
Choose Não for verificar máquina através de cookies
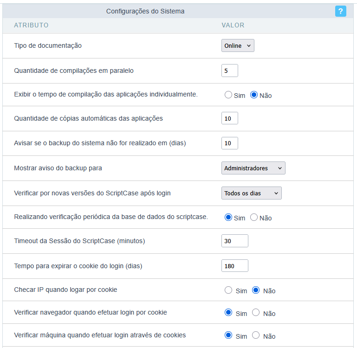(256, 335)
